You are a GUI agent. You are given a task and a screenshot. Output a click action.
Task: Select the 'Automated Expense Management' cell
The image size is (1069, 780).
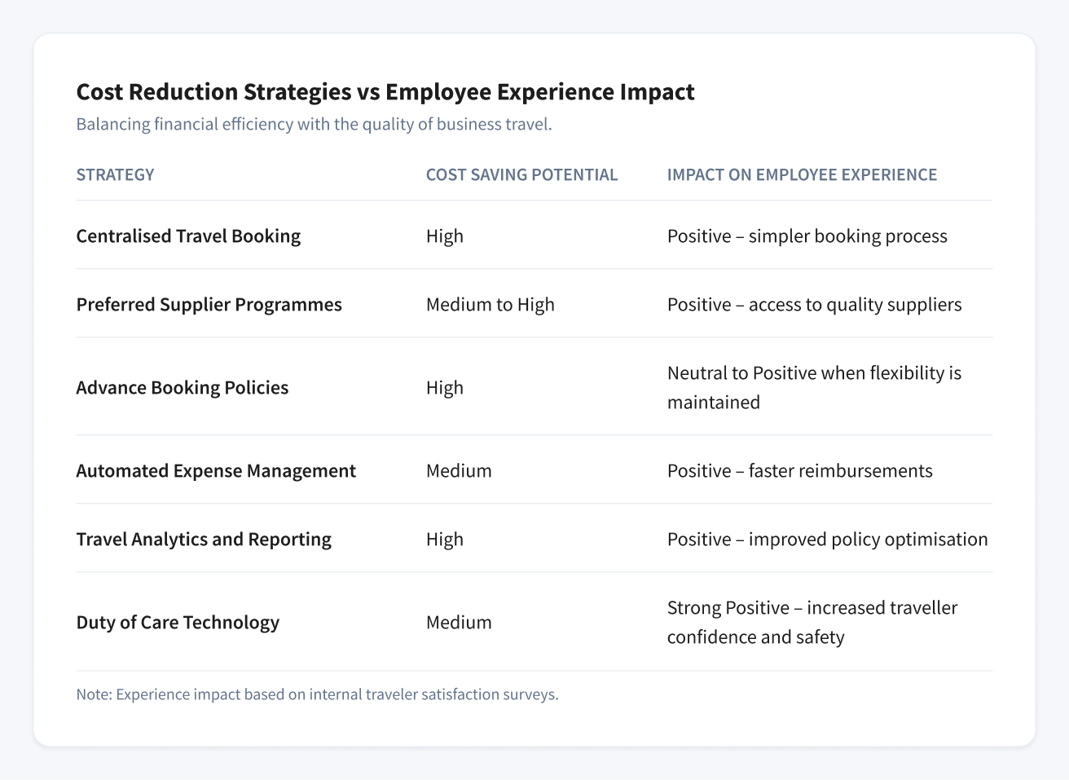point(216,471)
